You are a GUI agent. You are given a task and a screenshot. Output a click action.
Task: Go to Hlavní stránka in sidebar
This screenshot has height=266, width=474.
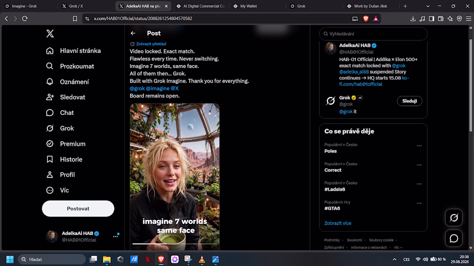pyautogui.click(x=73, y=51)
